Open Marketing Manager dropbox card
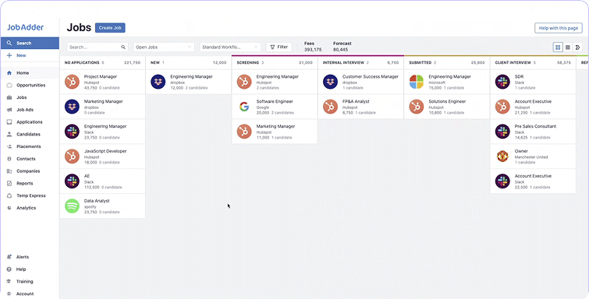 [102, 107]
